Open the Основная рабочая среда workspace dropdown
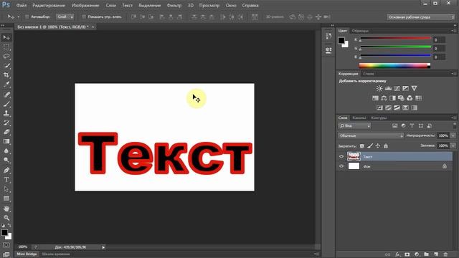The height and width of the screenshot is (258, 459). coord(421,17)
